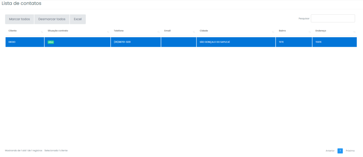The image size is (363, 157).
Task: Click the Cidade column header text
Action: tap(204, 31)
